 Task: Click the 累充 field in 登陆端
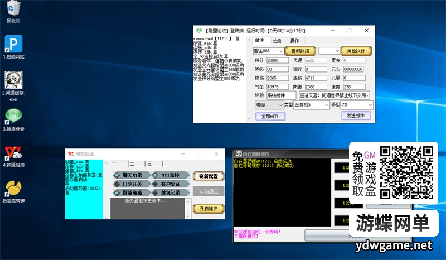[354, 60]
